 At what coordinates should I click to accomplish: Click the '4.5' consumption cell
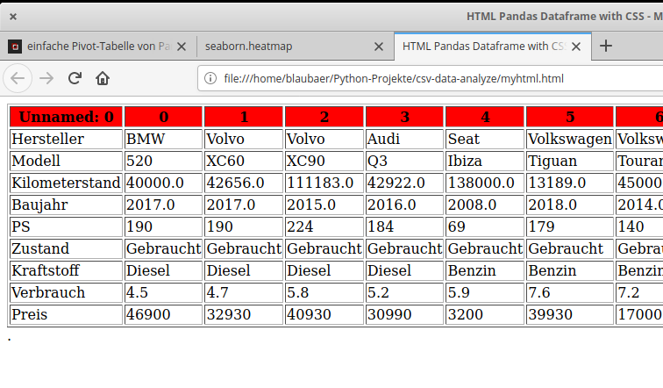(164, 293)
